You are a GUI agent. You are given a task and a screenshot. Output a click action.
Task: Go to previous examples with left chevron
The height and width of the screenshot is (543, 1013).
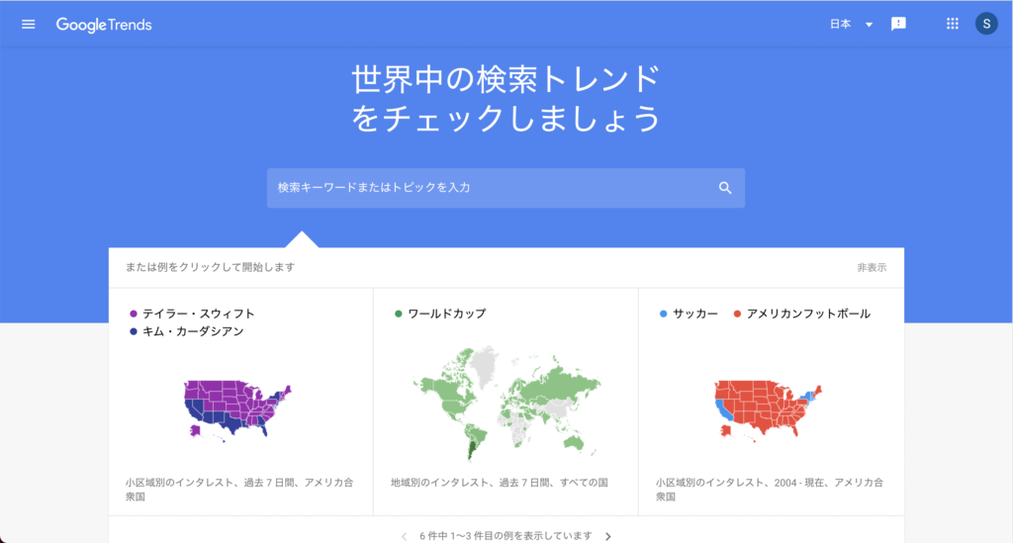[x=404, y=536]
